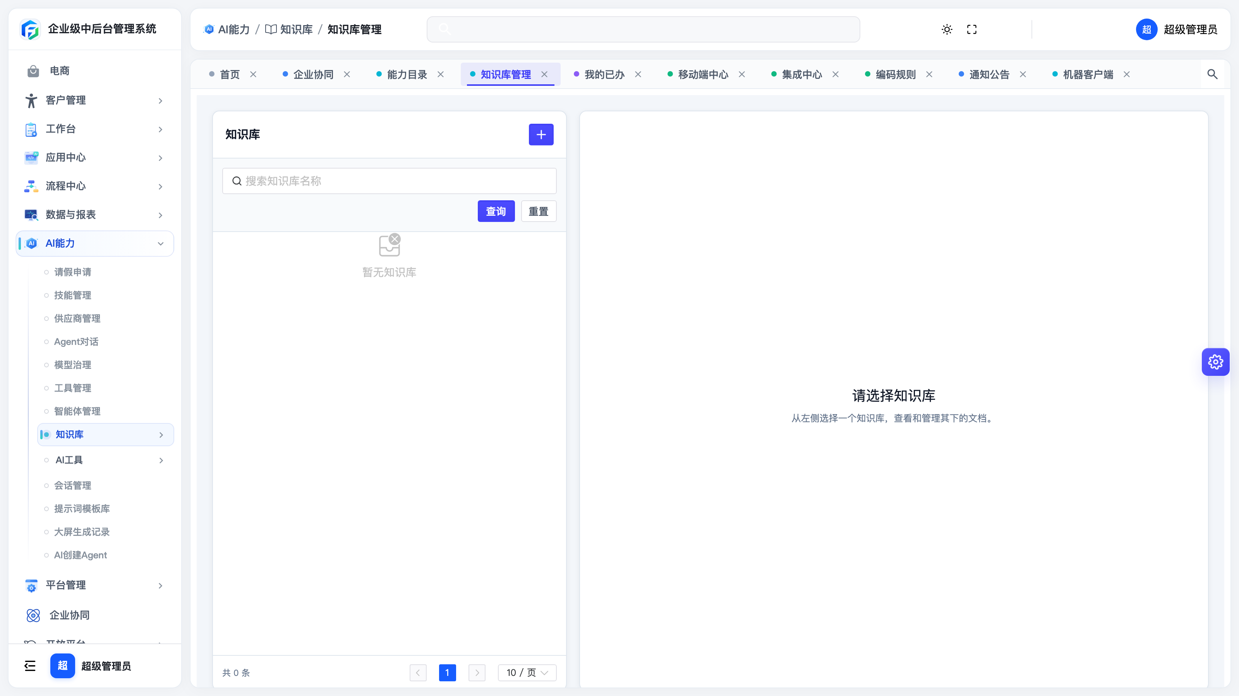The image size is (1239, 696).
Task: Open the tab search magnifier icon
Action: (x=1212, y=74)
